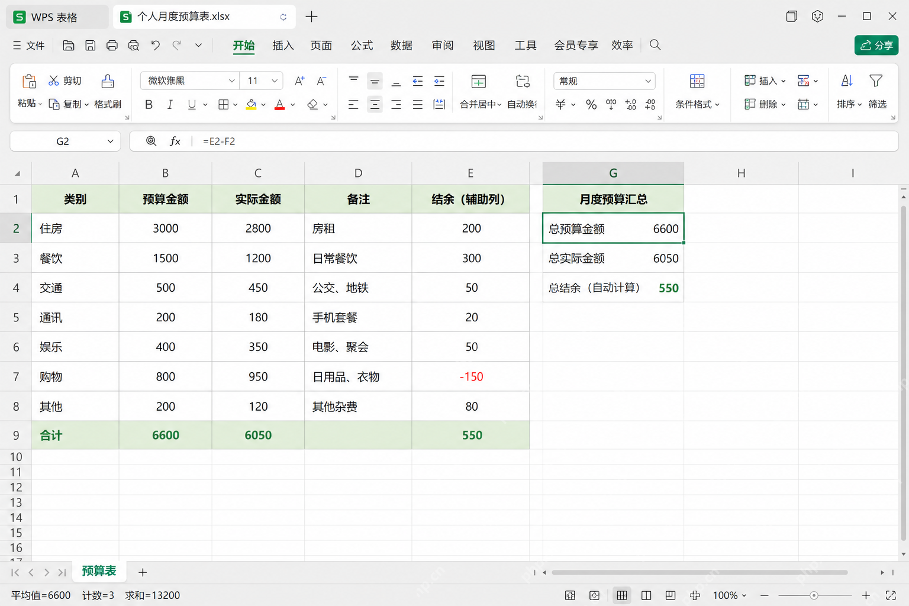Activate the format painter (格式刷)
The image size is (909, 606).
(x=107, y=92)
